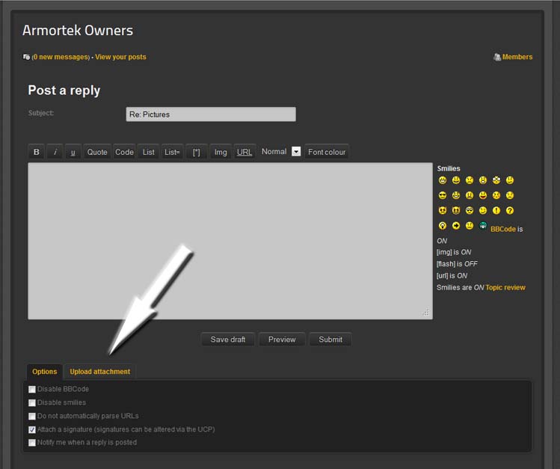Viewport: 560px width, 469px height.
Task: Switch to the Options tab
Action: click(x=45, y=372)
